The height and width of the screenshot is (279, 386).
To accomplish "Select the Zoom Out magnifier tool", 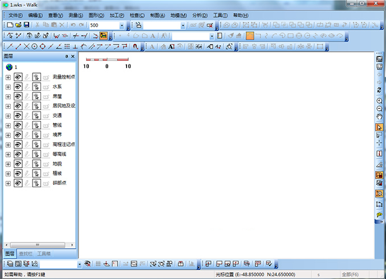I will pyautogui.click(x=379, y=108).
